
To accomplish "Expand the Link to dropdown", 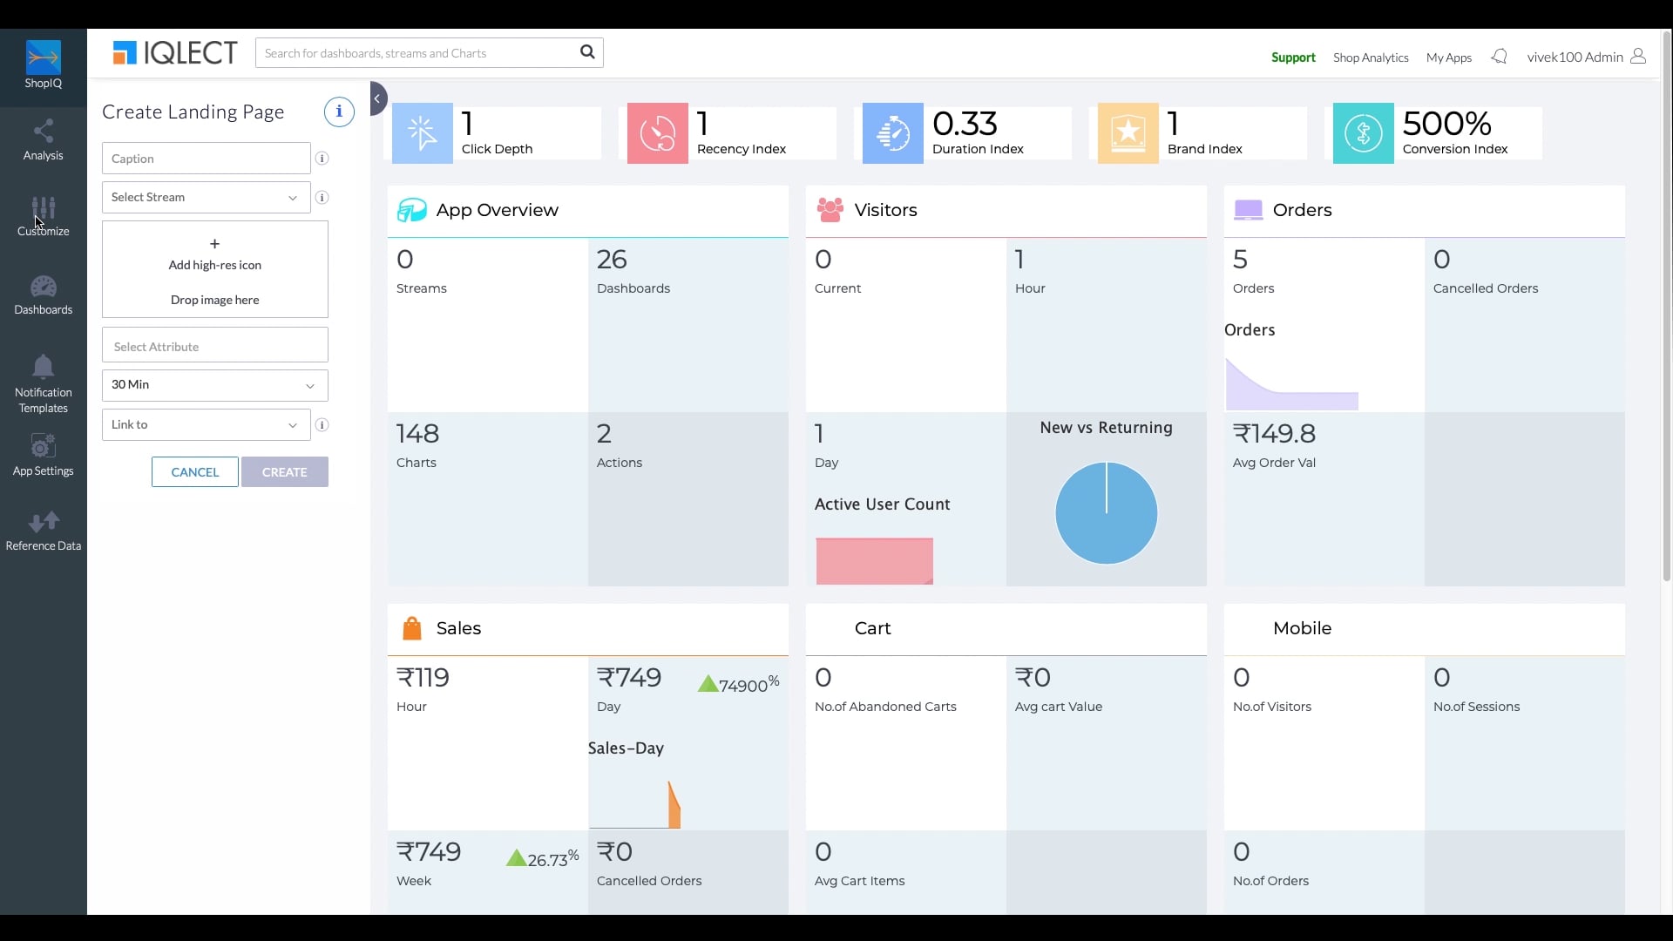I will [207, 425].
